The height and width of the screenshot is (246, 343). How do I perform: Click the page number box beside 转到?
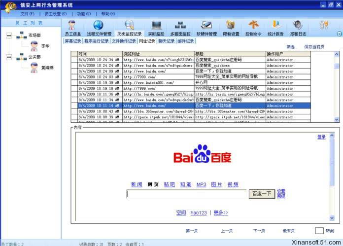coord(319,231)
